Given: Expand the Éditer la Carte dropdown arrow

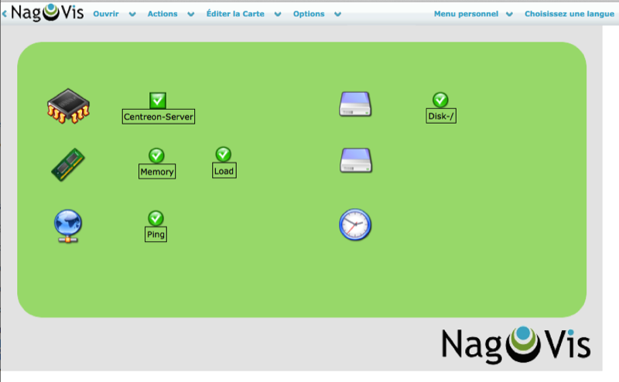Looking at the screenshot, I should 278,14.
